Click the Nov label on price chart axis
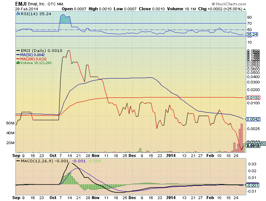Image resolution: width=266 pixels, height=201 pixels. (96, 155)
